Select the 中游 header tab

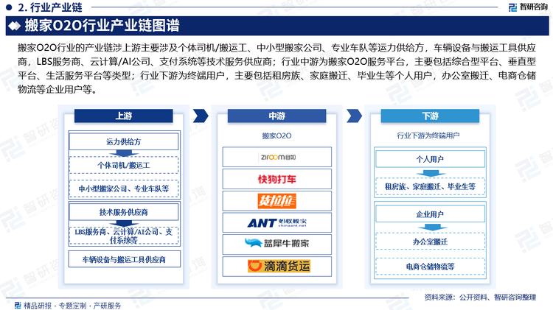[x=276, y=116]
